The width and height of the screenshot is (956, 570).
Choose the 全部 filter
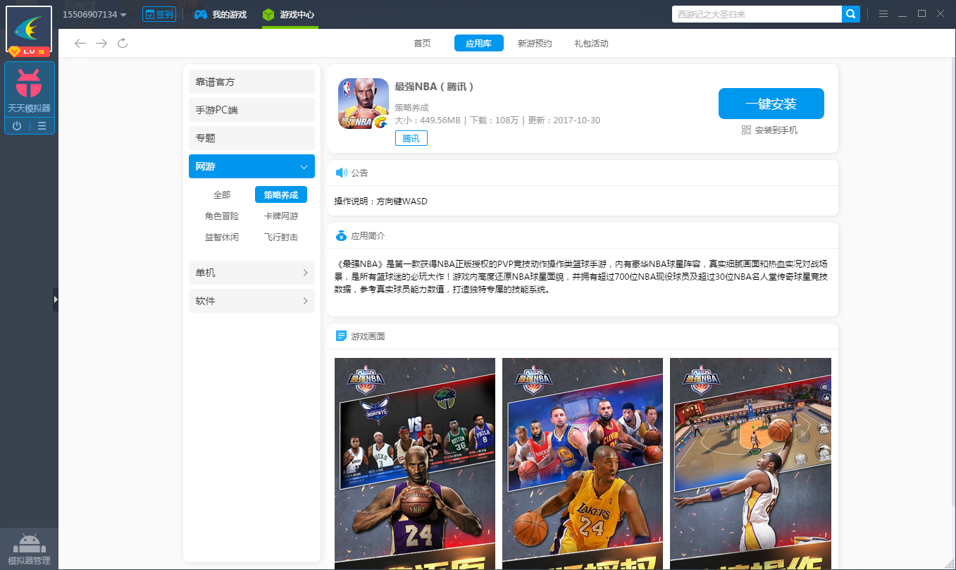[x=222, y=195]
